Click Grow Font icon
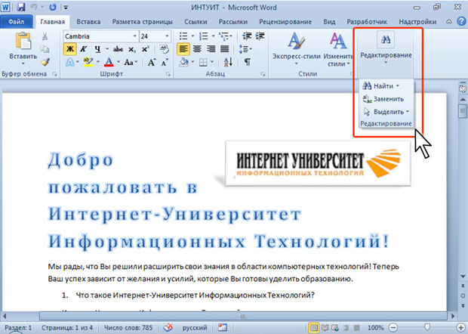This screenshot has width=468, height=334. click(x=151, y=62)
